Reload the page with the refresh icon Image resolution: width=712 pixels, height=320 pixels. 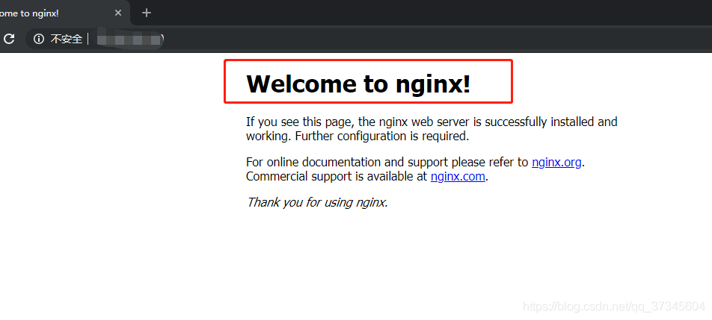(9, 39)
